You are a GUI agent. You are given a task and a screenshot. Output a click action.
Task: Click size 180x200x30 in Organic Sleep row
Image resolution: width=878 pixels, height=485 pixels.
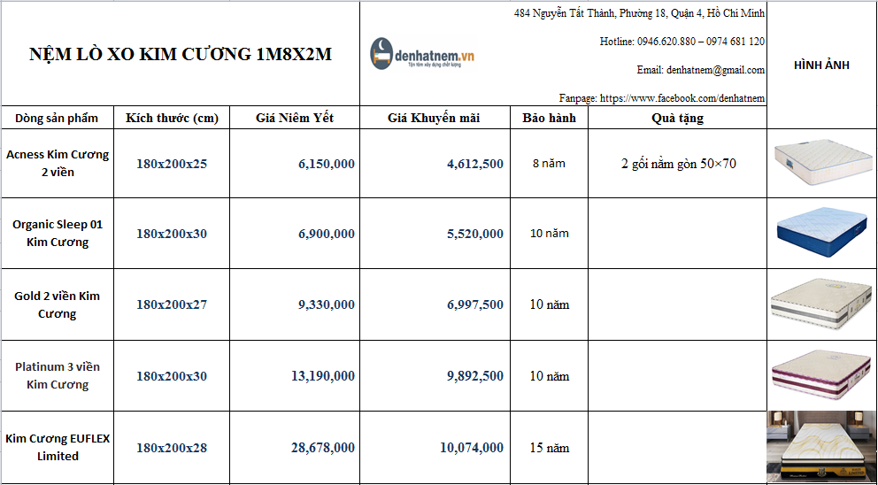(x=172, y=234)
